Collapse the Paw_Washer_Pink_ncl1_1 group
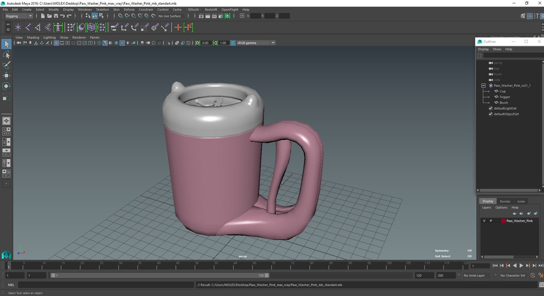The height and width of the screenshot is (296, 544). tap(483, 86)
